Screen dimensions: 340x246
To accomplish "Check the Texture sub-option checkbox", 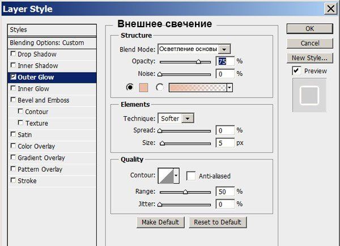I will (20, 122).
